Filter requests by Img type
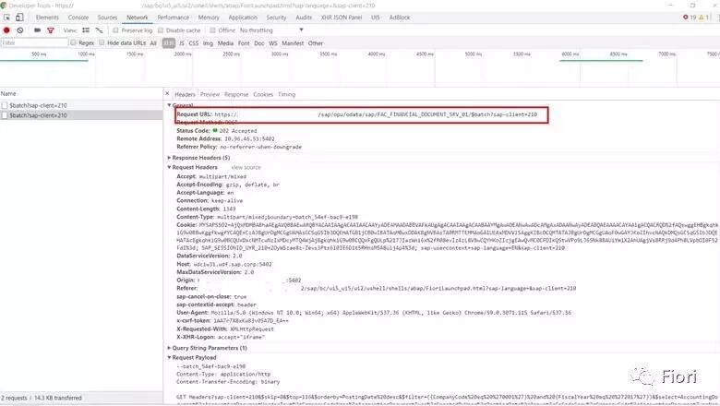 tap(208, 43)
